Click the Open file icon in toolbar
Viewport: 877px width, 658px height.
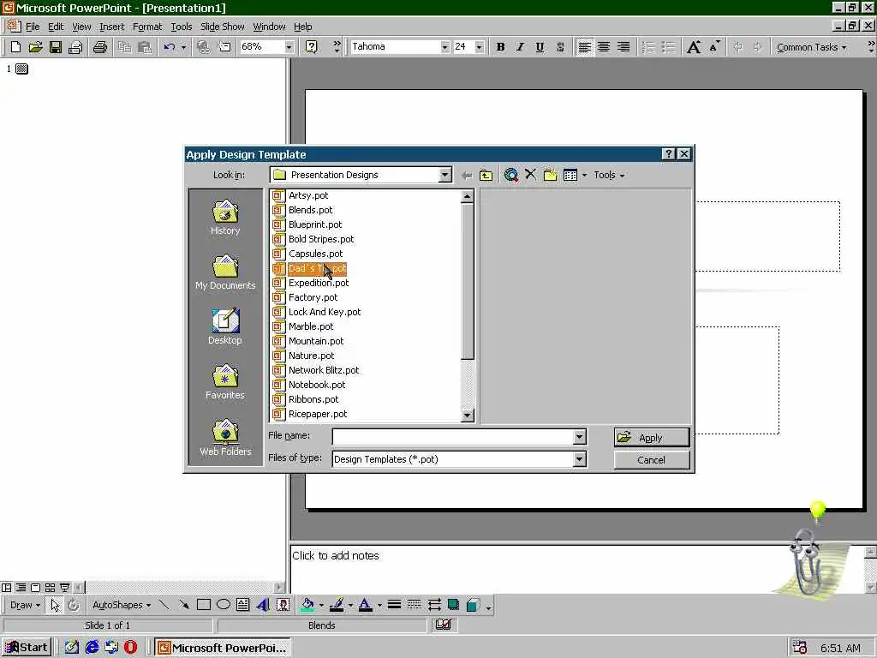click(35, 47)
